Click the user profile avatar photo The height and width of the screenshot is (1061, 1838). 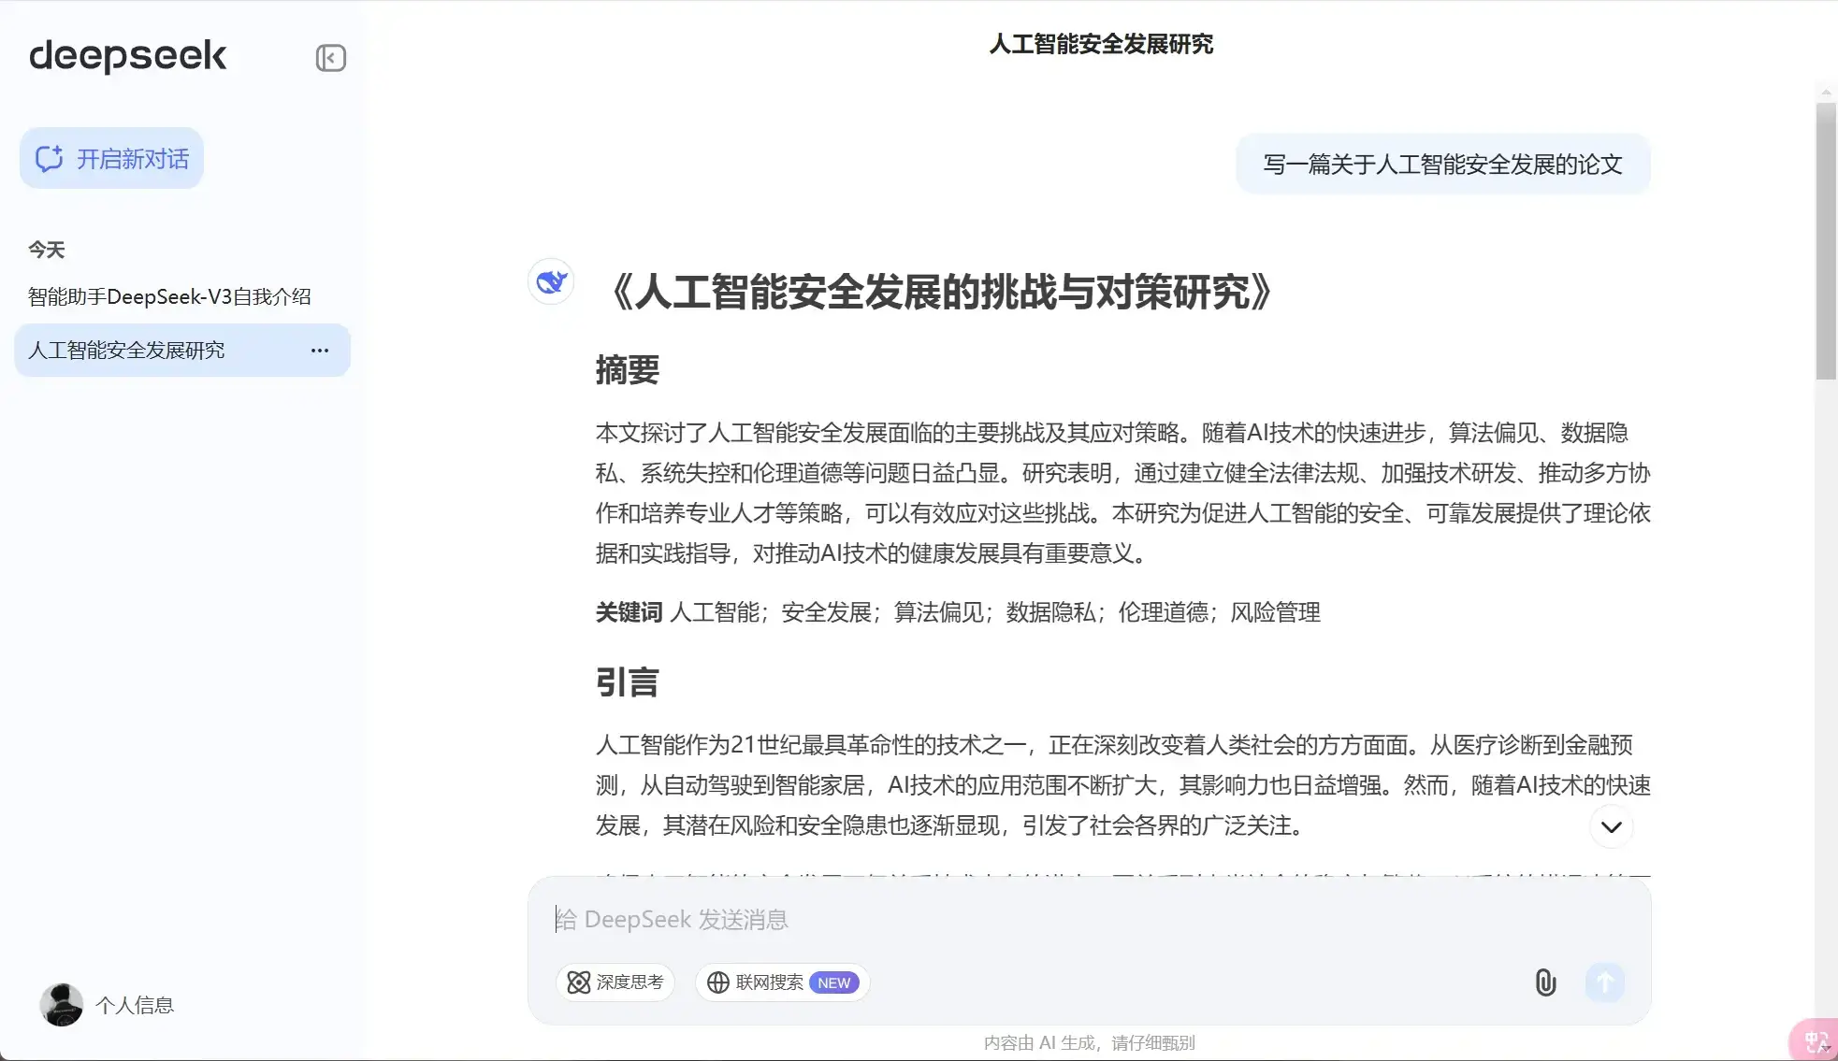[x=62, y=1005]
